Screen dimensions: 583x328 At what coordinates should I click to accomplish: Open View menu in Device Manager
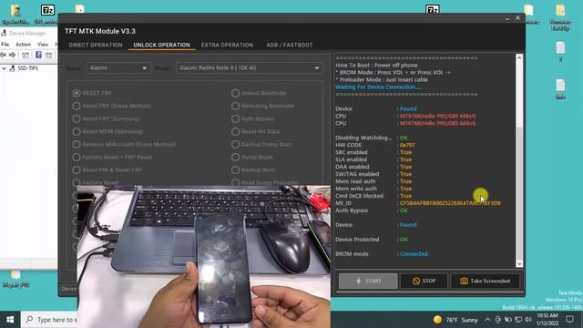43,45
